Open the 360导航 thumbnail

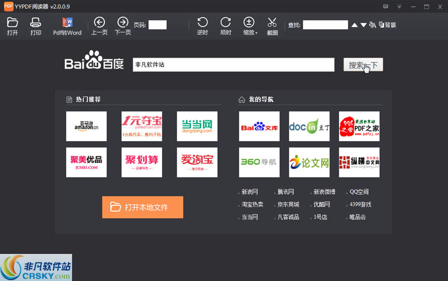coord(259,162)
